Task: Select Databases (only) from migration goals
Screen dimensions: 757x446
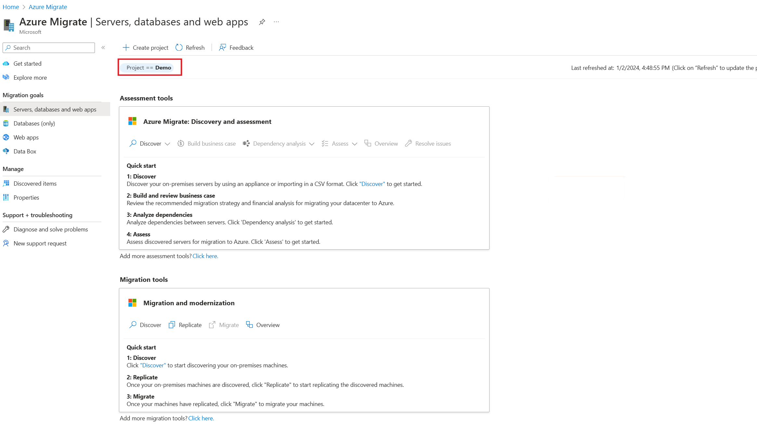Action: tap(33, 123)
